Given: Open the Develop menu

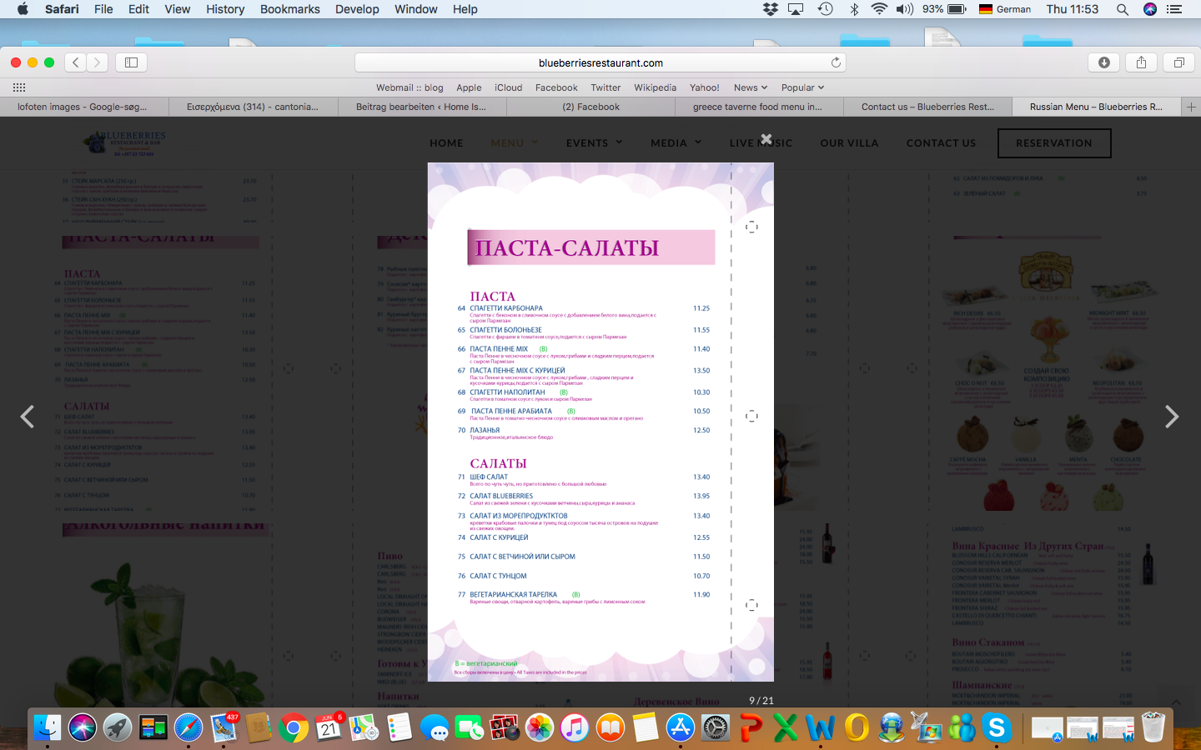Looking at the screenshot, I should coord(357,9).
